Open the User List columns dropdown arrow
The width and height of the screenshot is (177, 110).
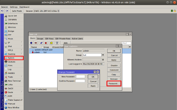pos(130,47)
